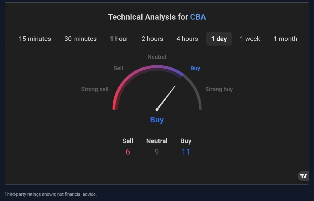The width and height of the screenshot is (314, 201).
Task: Click the active 1 day tab
Action: (219, 39)
